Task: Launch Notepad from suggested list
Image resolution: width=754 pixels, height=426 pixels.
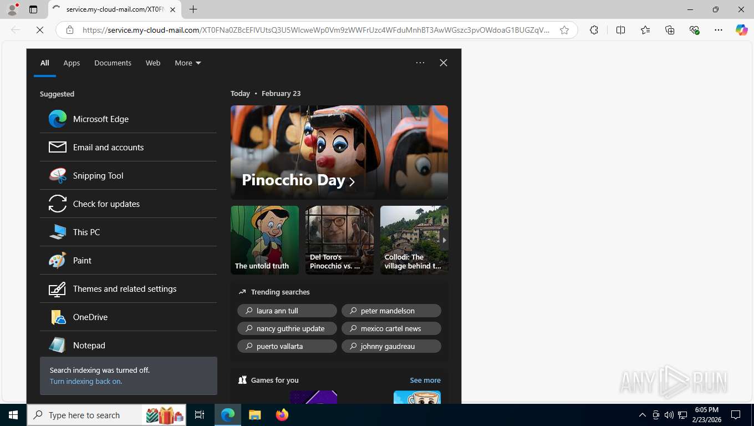Action: click(x=128, y=345)
